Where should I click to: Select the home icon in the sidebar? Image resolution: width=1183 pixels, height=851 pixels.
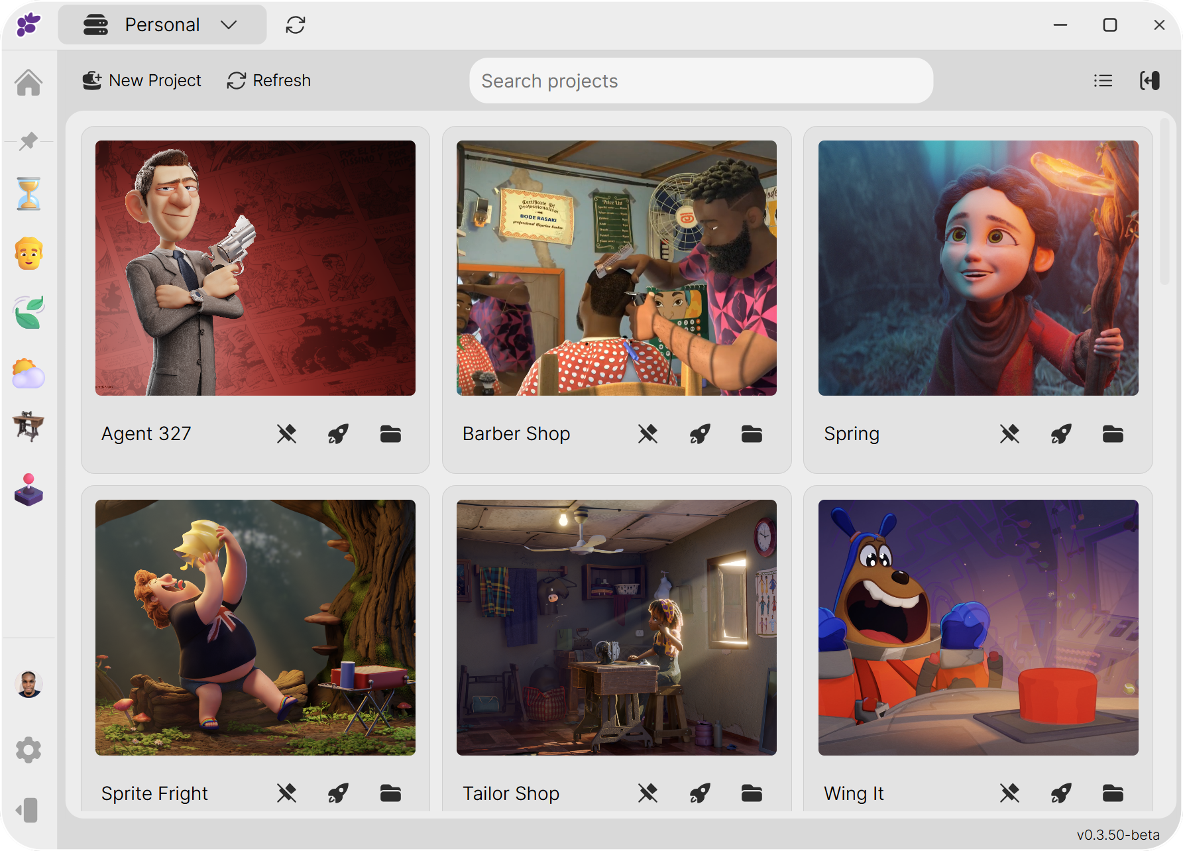[28, 82]
